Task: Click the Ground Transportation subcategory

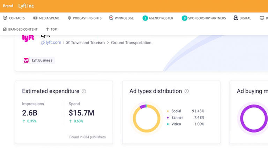Action: coord(131,43)
